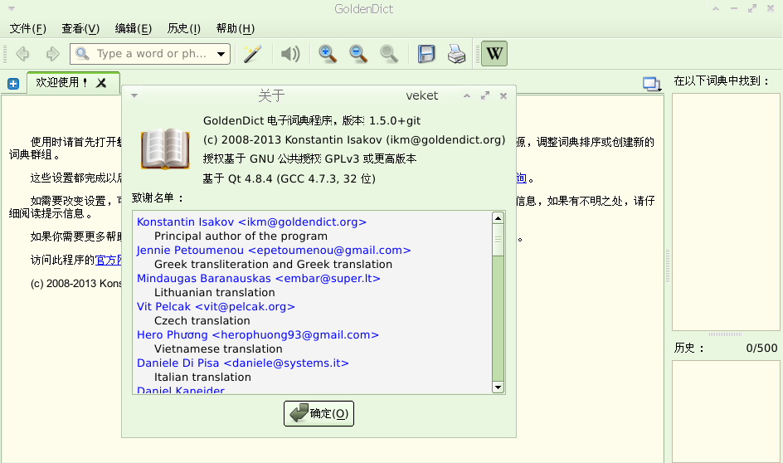Click Hero Phương email link
The image size is (783, 463).
click(258, 334)
